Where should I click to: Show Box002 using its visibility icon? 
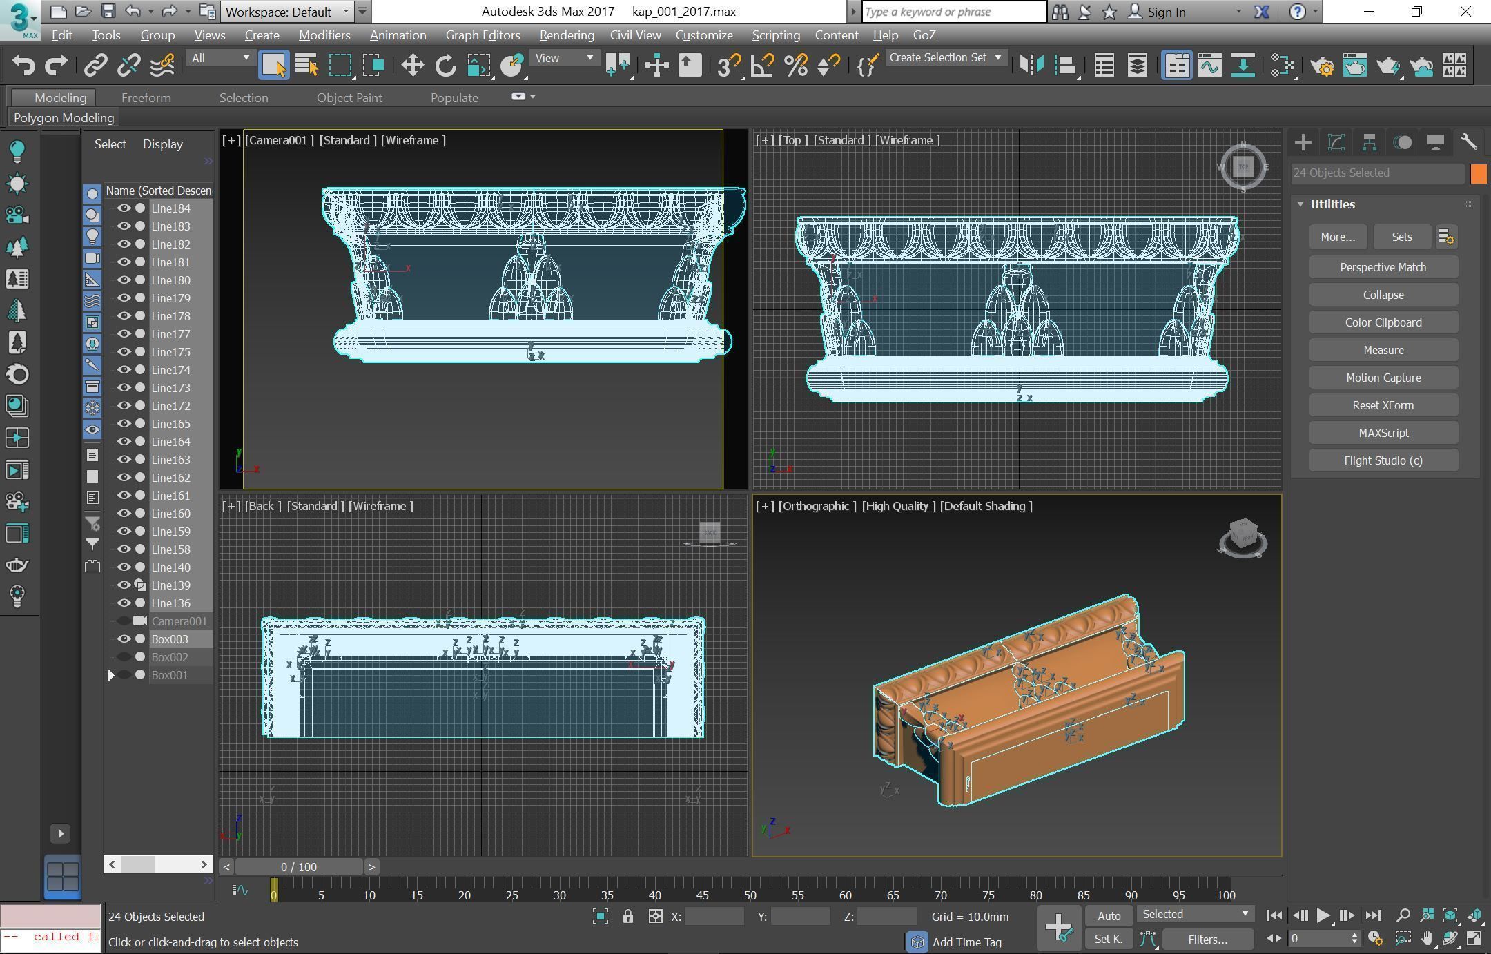(124, 656)
